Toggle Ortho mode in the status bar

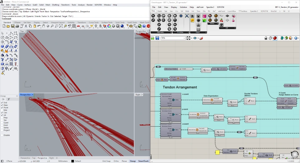tap(116, 161)
